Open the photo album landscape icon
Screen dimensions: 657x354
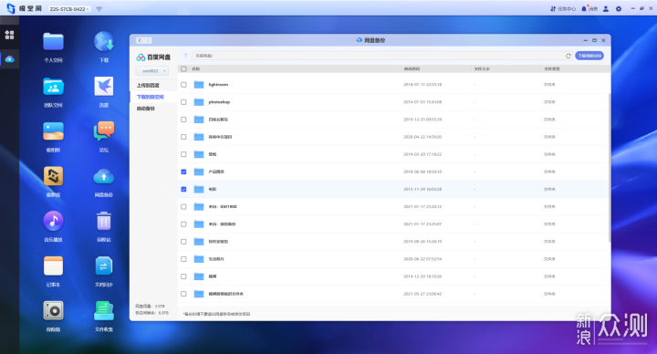point(53,131)
